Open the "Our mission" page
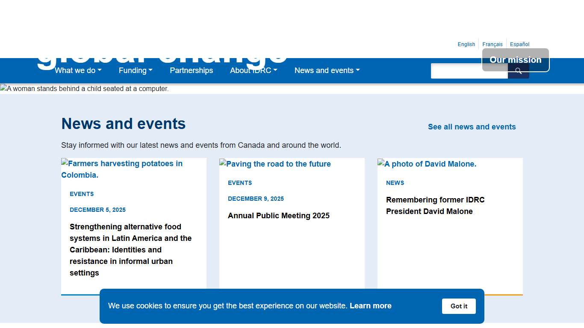The width and height of the screenshot is (584, 328). (515, 60)
